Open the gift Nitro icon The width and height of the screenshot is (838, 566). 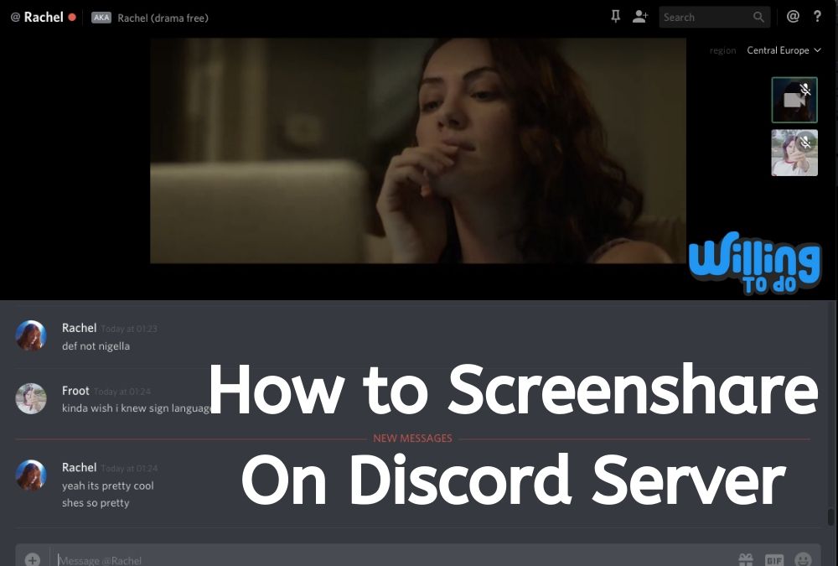[746, 559]
